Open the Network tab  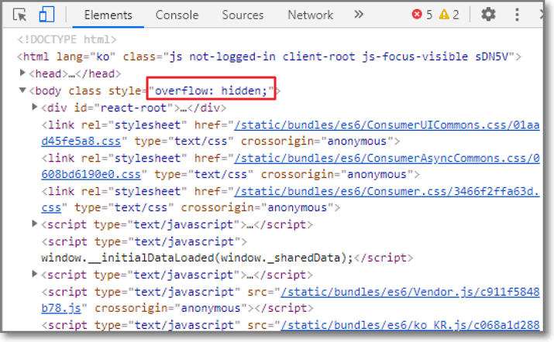click(x=310, y=15)
